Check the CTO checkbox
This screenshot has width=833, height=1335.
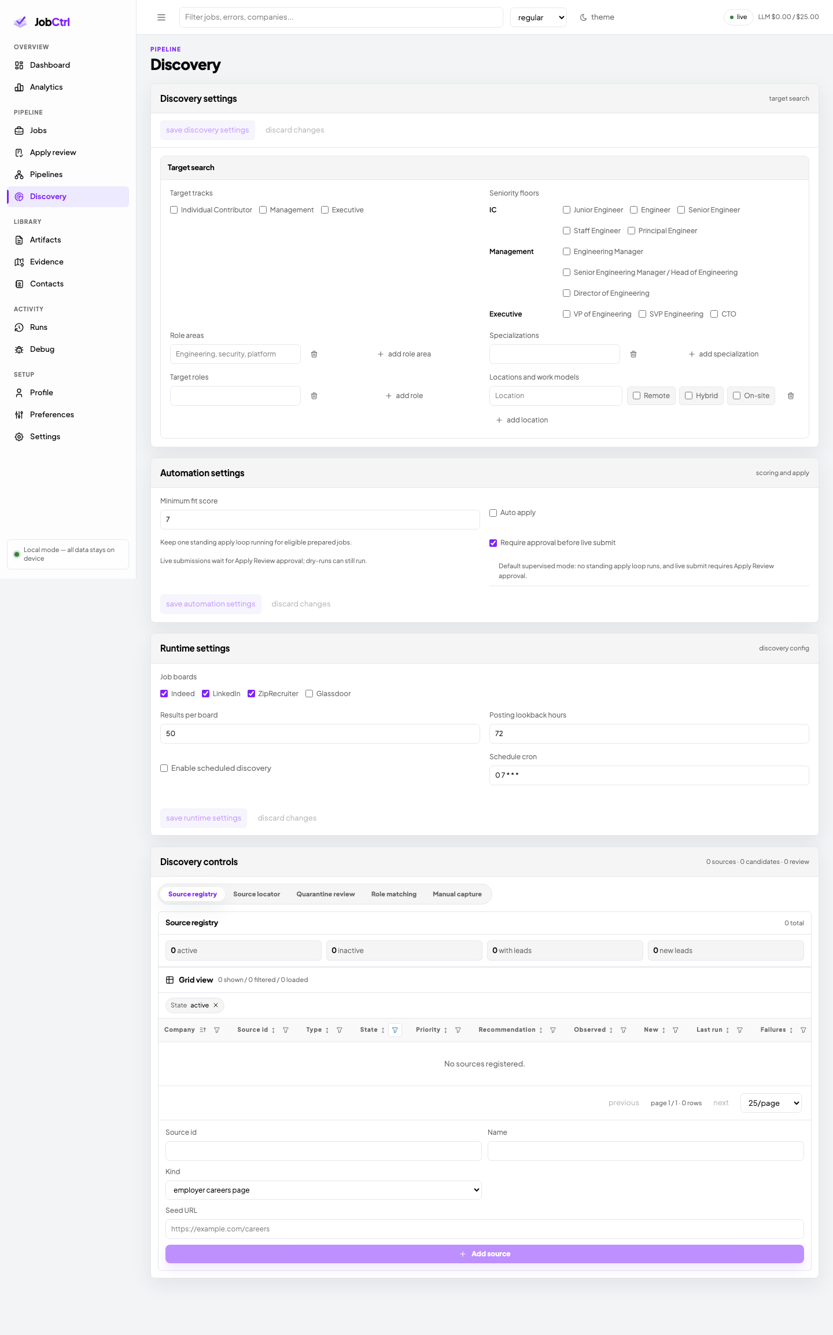tap(714, 314)
